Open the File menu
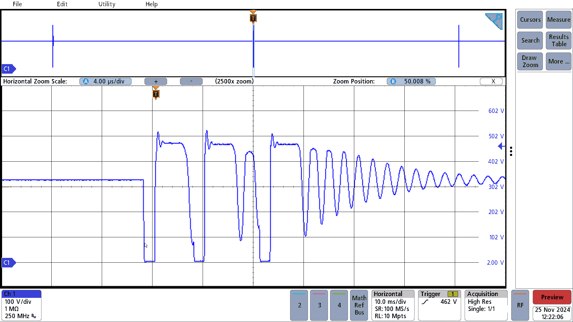The width and height of the screenshot is (573, 322). 17,4
